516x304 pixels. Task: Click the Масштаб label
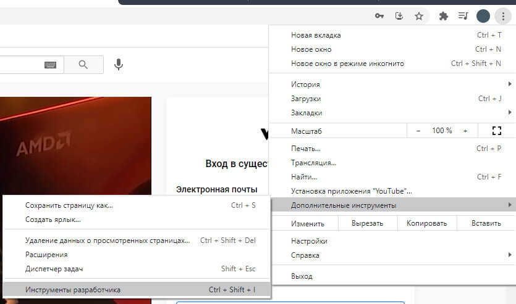pyautogui.click(x=306, y=131)
